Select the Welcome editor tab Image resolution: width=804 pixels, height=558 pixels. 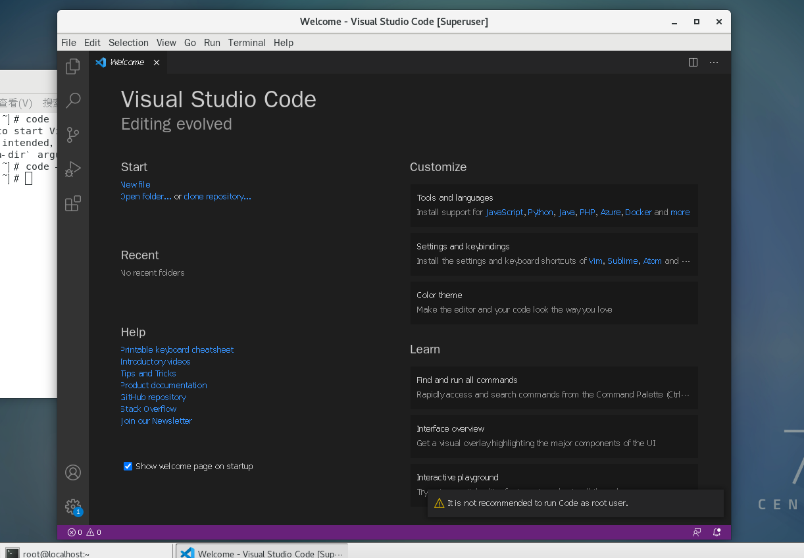pos(127,63)
